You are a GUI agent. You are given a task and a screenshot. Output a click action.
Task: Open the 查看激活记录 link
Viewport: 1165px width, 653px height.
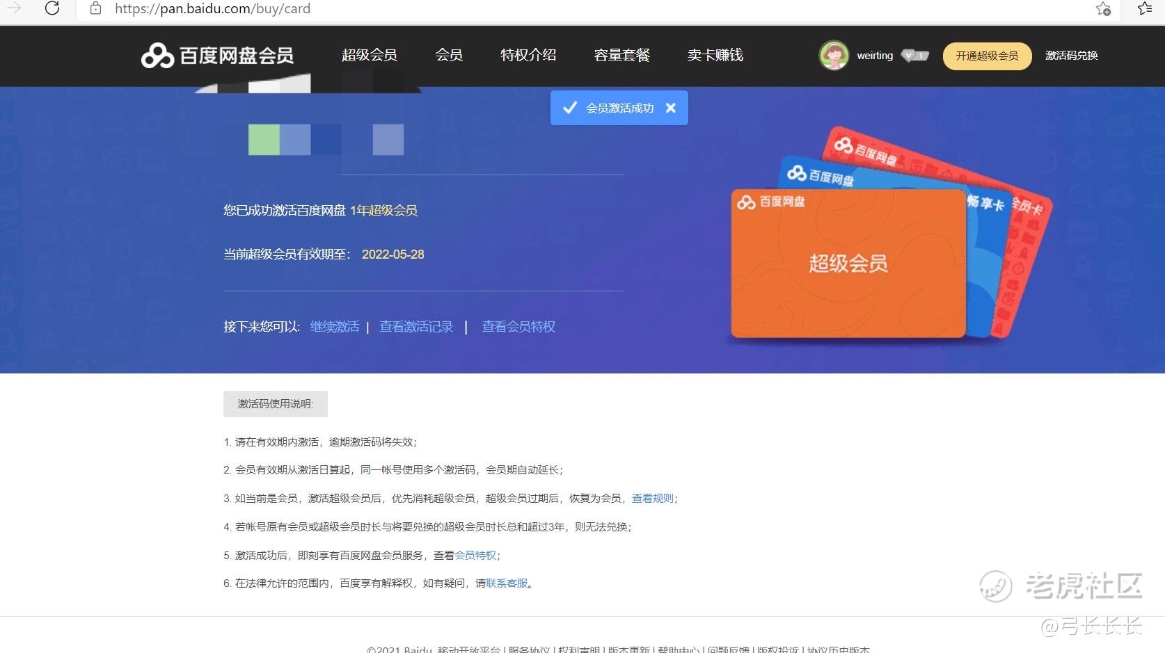[416, 326]
